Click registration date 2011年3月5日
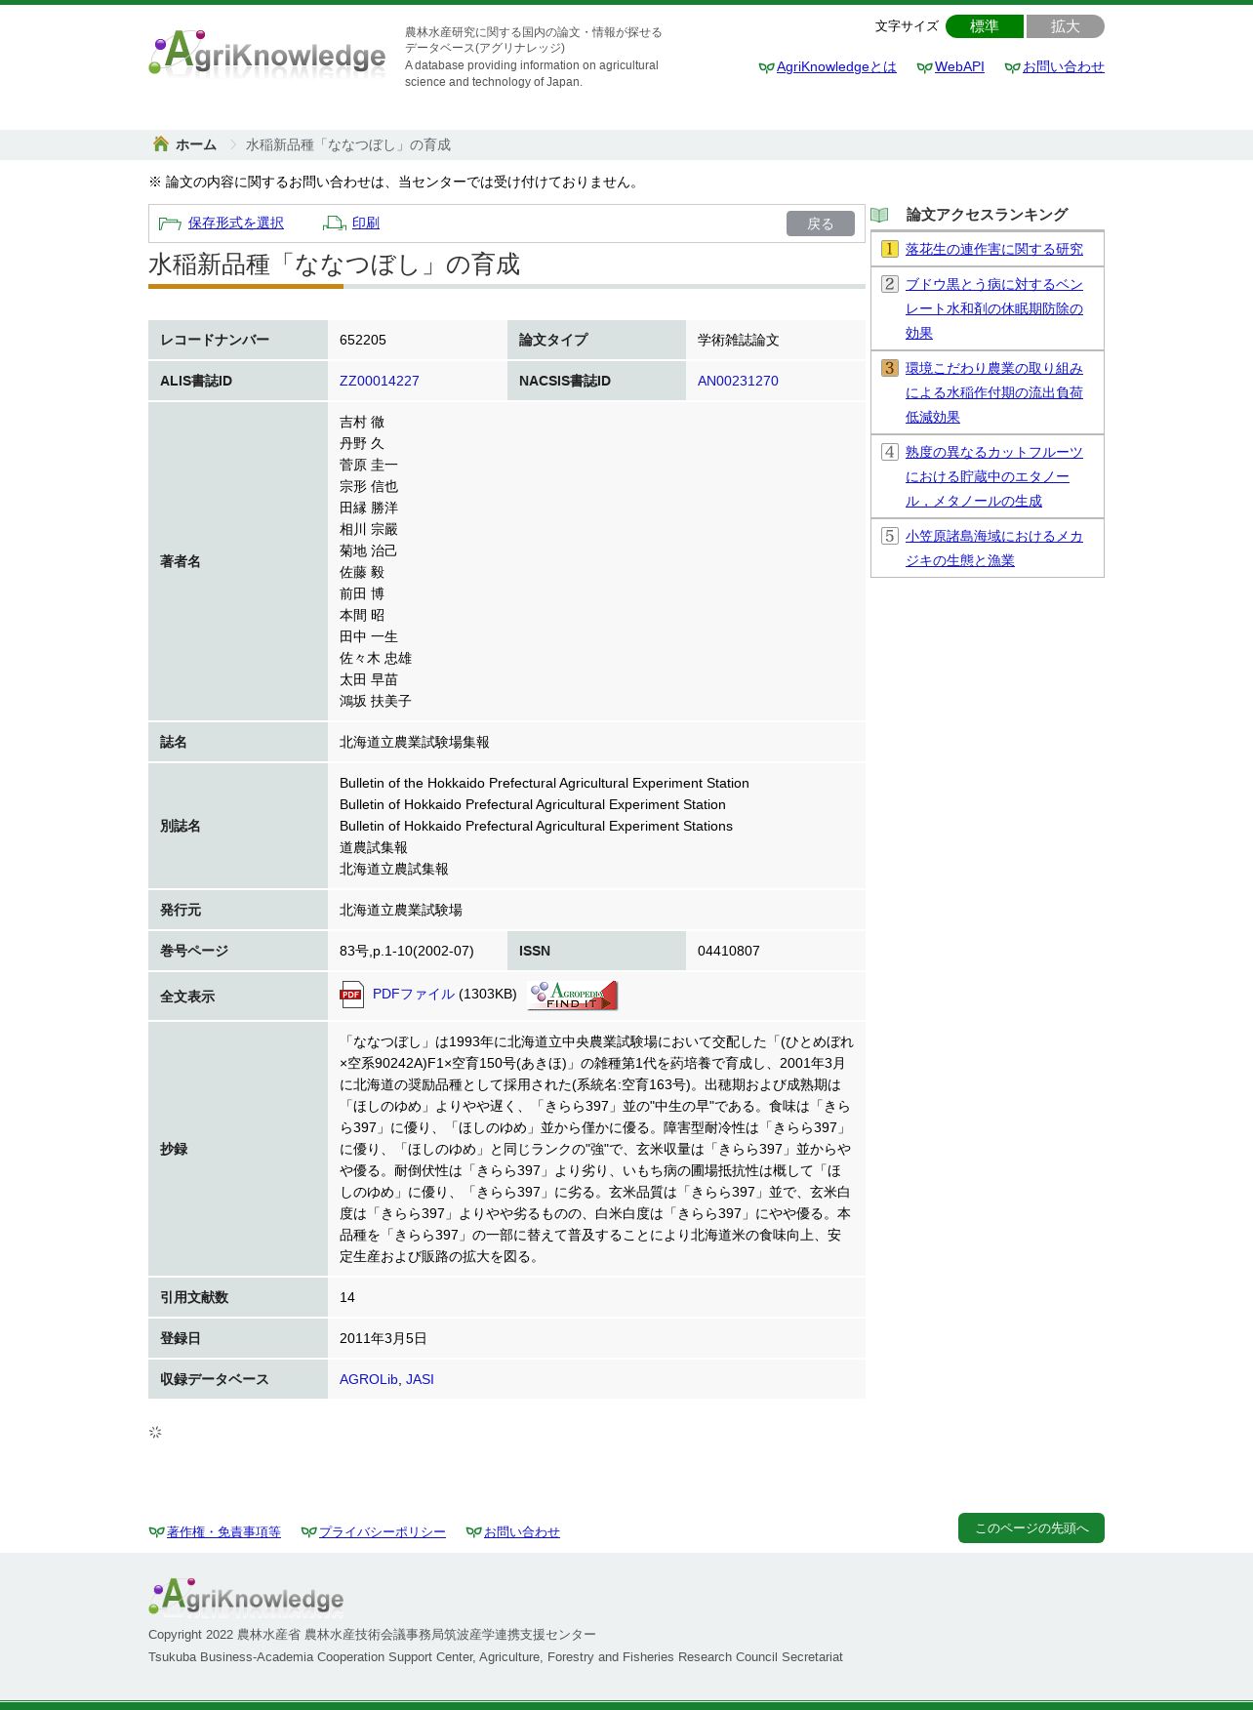 [384, 1338]
